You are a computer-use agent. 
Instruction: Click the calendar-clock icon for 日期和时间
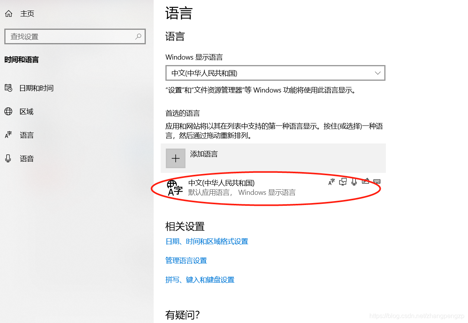click(x=8, y=88)
